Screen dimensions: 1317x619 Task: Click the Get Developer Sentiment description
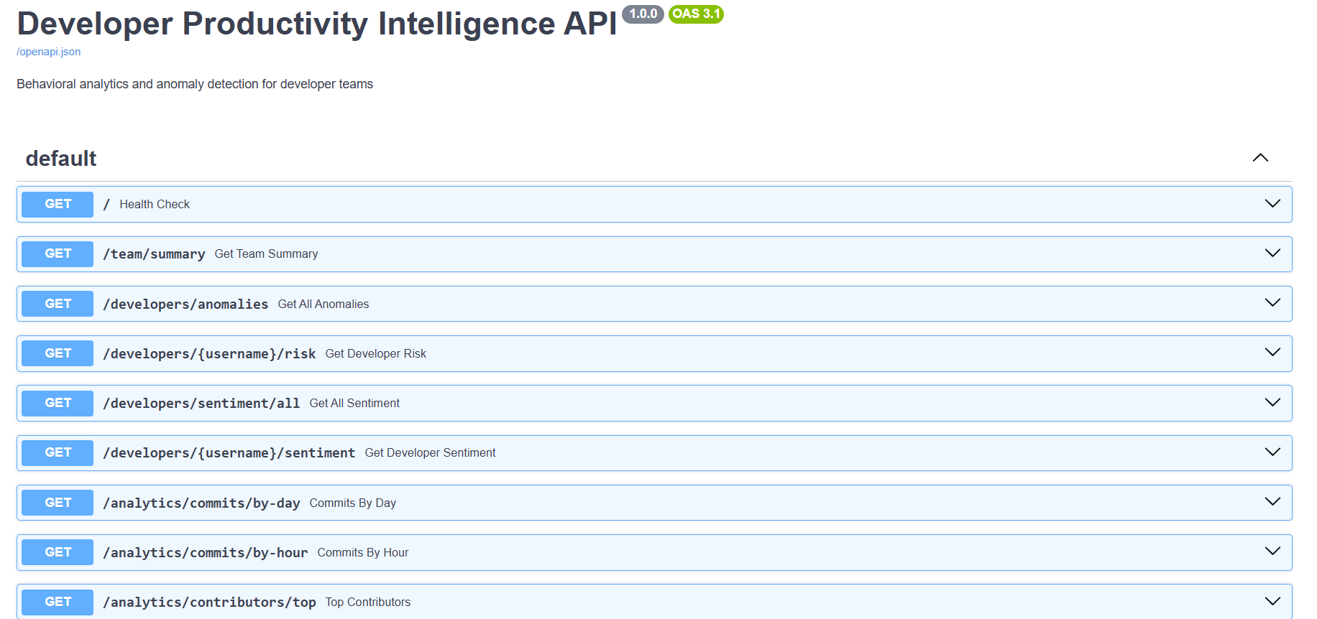point(430,452)
